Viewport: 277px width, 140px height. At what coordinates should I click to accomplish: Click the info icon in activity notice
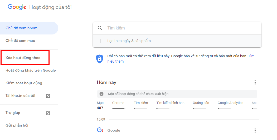pyautogui.click(x=101, y=94)
